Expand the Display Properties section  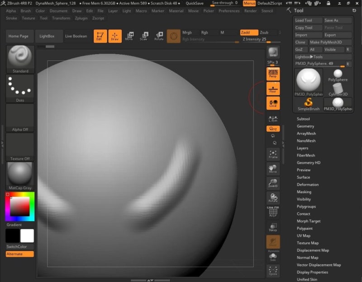coord(312,272)
